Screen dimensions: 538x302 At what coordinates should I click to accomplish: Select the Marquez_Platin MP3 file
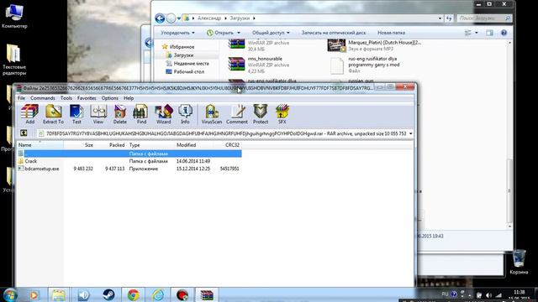click(x=375, y=45)
